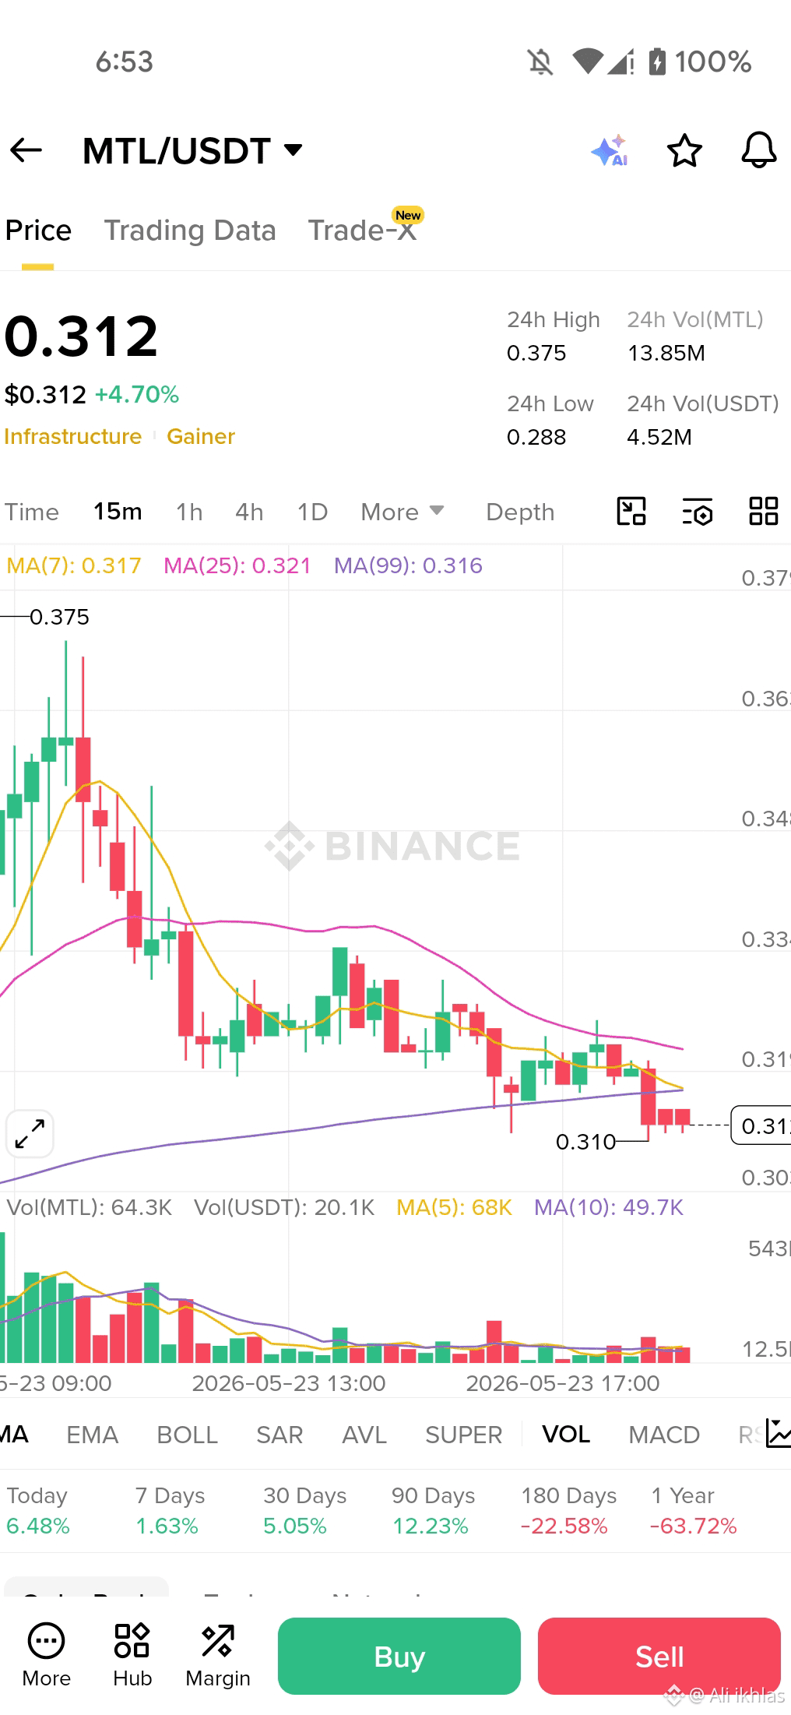The width and height of the screenshot is (791, 1715).
Task: Select the 4h timeframe
Action: (249, 512)
